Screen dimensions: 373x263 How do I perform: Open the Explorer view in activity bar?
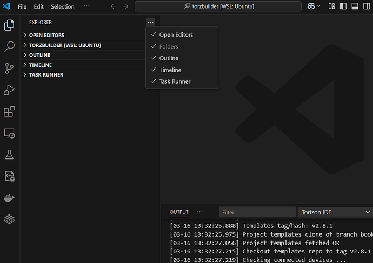pos(9,25)
